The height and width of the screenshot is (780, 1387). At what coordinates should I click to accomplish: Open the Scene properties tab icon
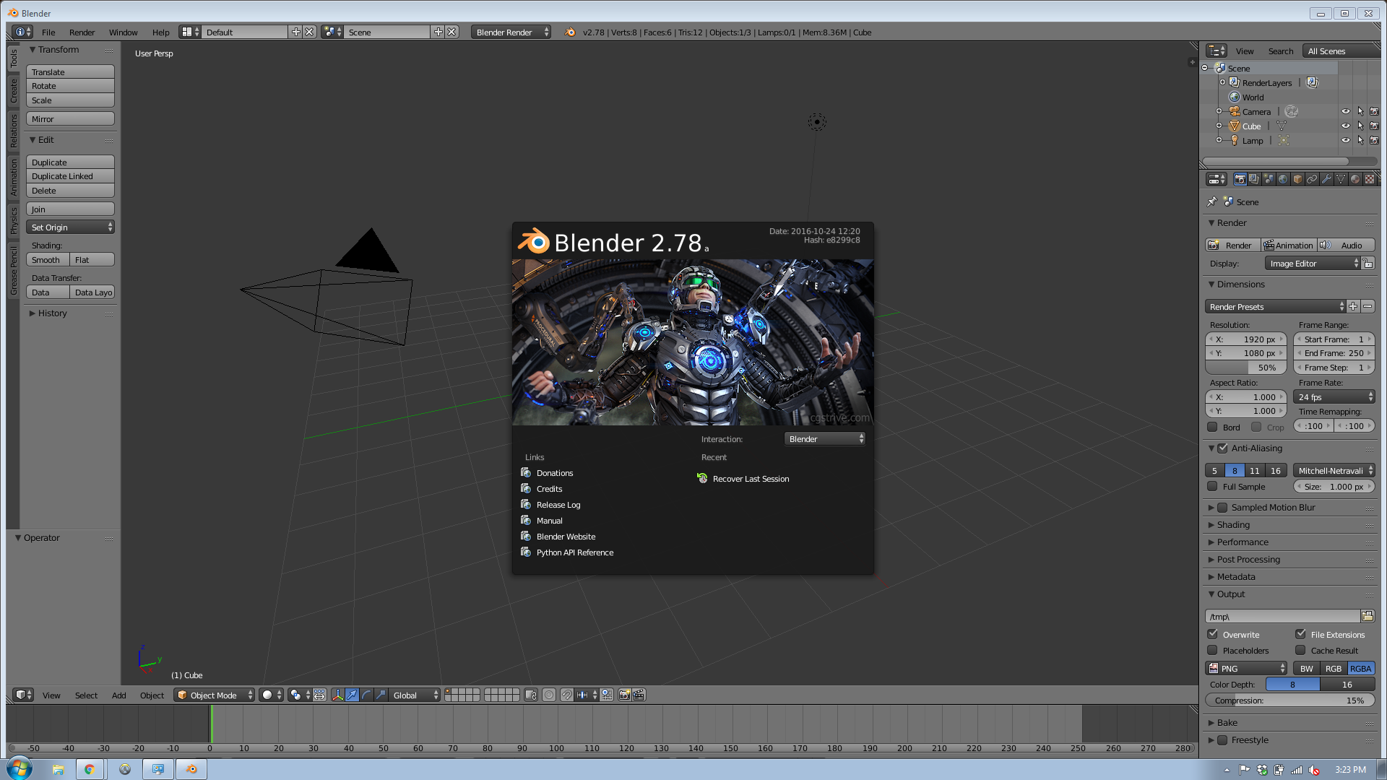(1269, 179)
